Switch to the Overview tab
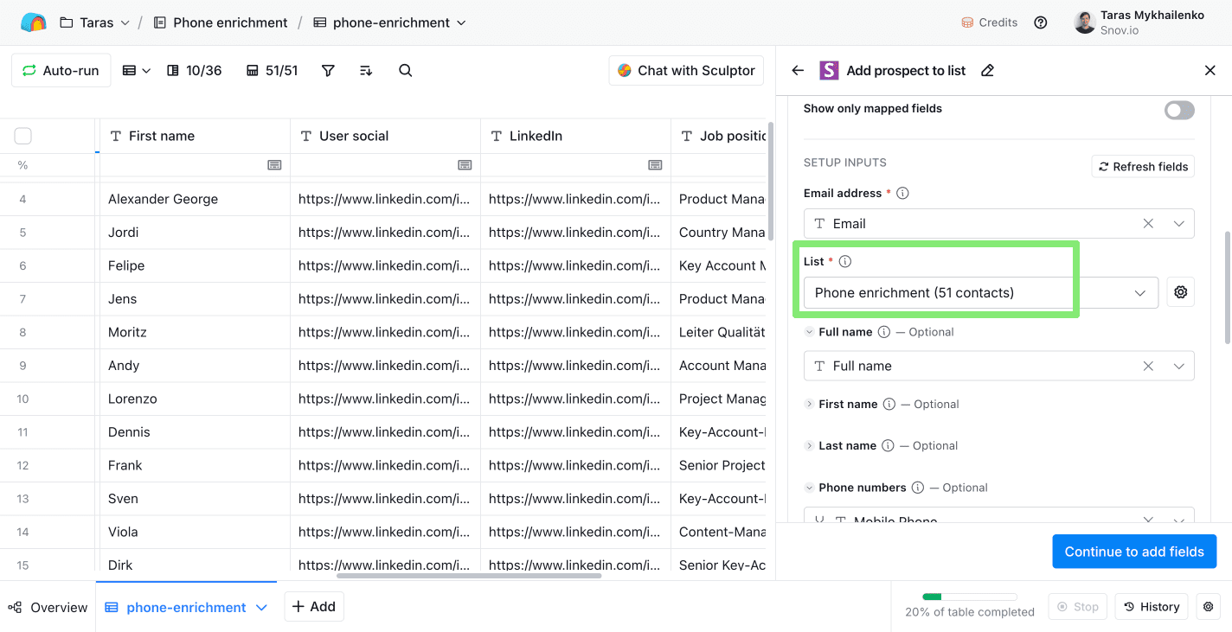Image resolution: width=1232 pixels, height=632 pixels. [48, 608]
